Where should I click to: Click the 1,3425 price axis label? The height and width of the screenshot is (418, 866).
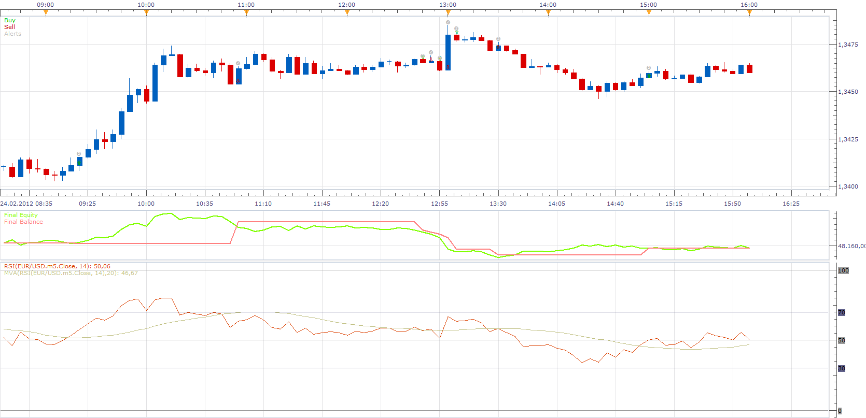(848, 139)
